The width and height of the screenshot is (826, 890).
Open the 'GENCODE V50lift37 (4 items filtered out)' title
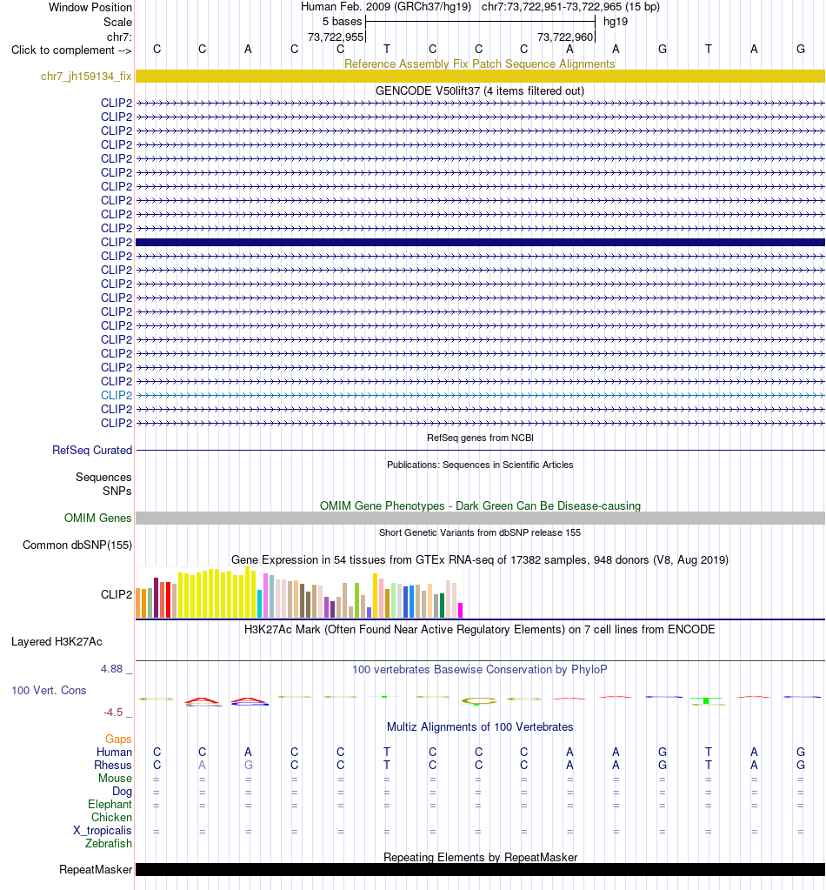[x=480, y=90]
